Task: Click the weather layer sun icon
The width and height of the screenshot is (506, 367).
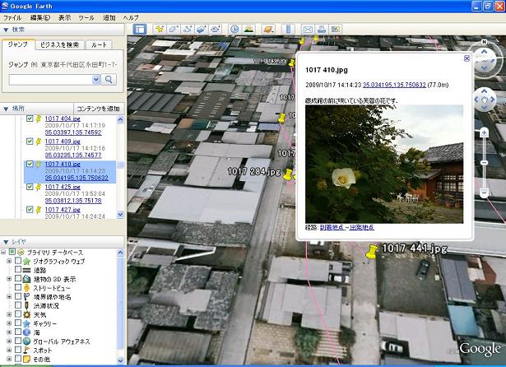Action: point(27,314)
